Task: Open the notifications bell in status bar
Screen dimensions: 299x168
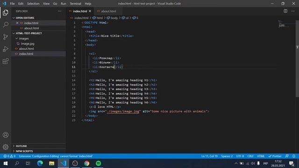Action: tap(294, 156)
